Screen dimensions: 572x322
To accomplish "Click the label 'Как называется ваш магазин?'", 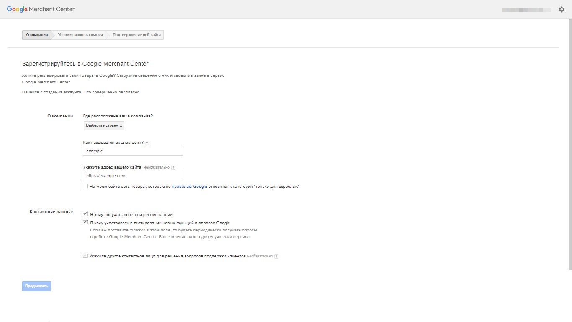I will tap(113, 143).
